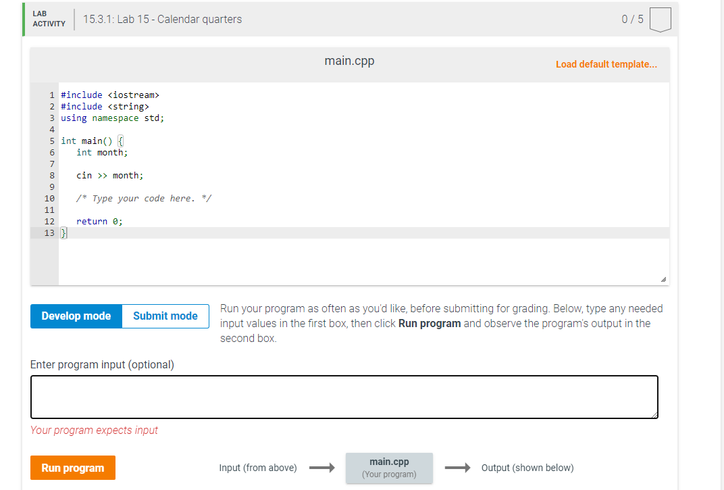Click line number 10 in the editor gutter
724x490 pixels.
click(x=49, y=198)
